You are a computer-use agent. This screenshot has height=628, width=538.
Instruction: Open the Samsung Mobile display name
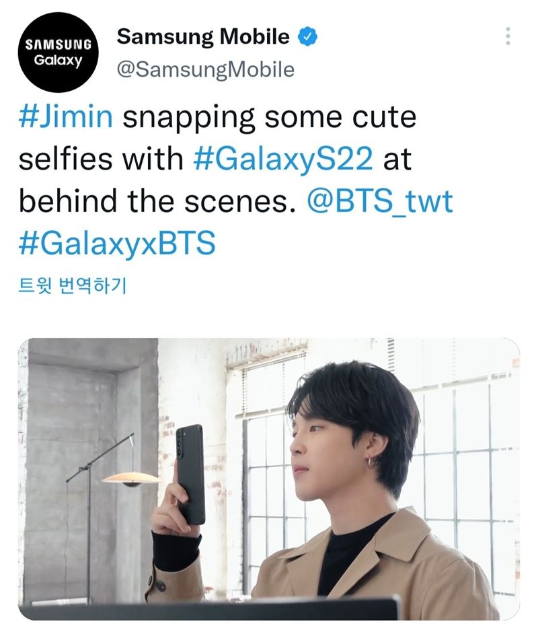pyautogui.click(x=203, y=37)
